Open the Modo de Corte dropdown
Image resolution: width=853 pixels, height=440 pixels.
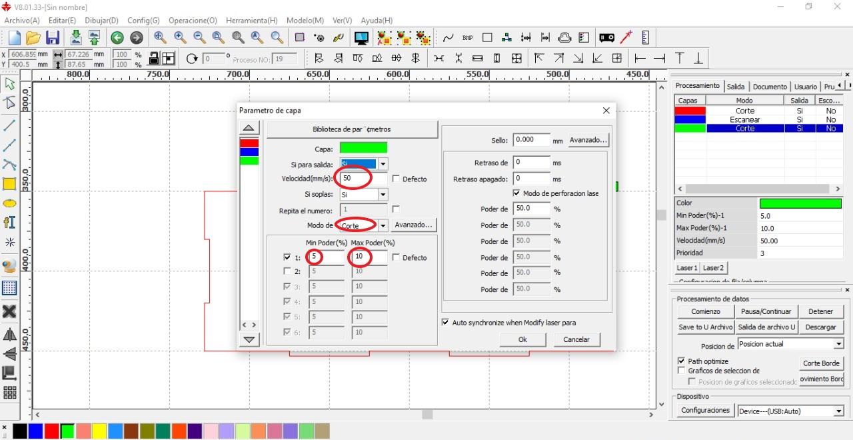coord(383,225)
